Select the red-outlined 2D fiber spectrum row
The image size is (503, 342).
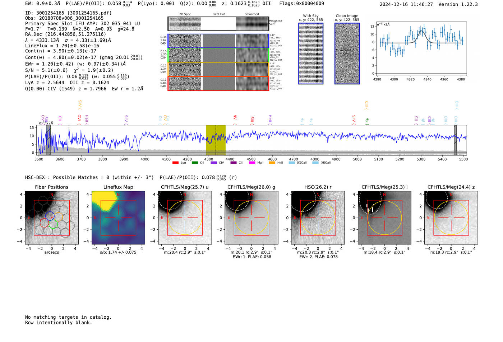218,83
